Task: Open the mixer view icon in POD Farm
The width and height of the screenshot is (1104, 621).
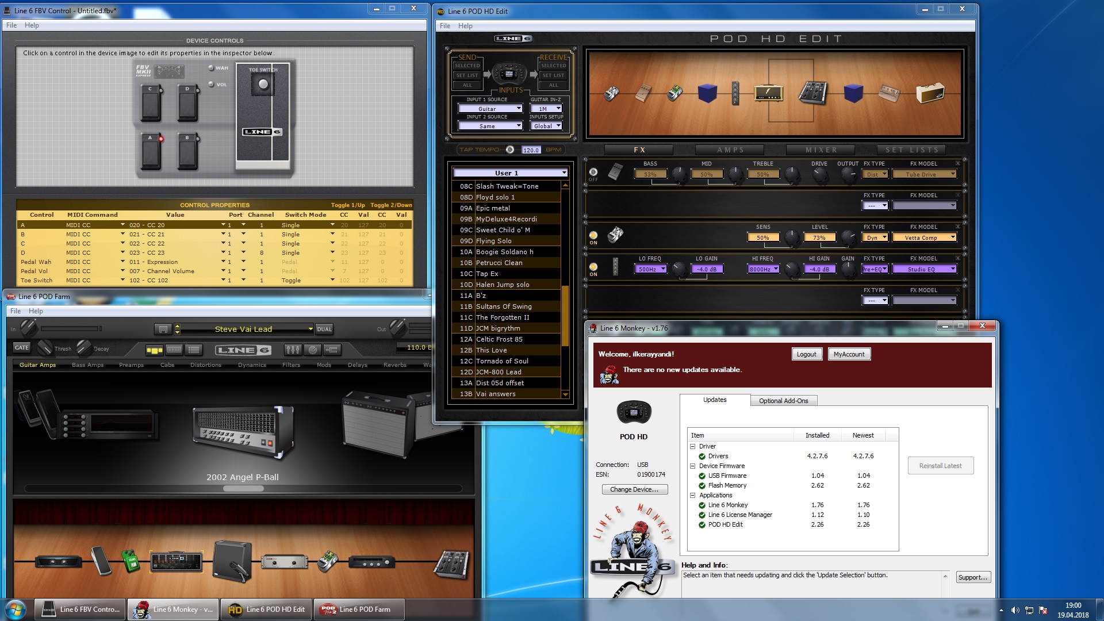Action: [293, 350]
